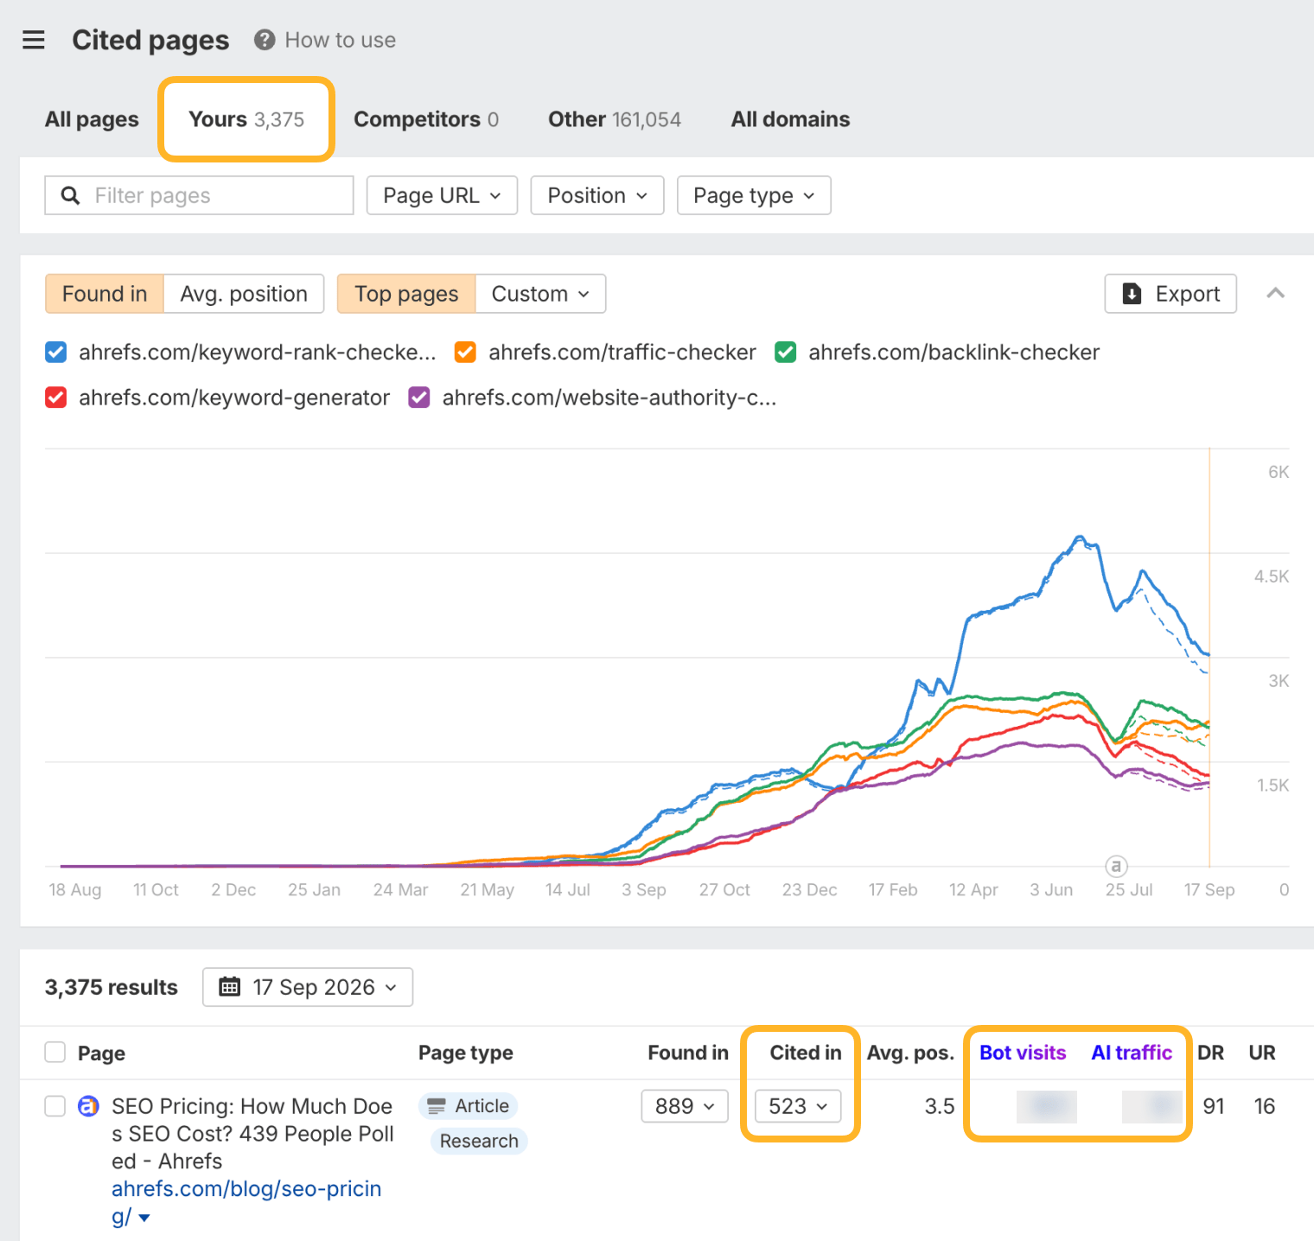
Task: Open ahrefs.com/blog/seo-pricing link
Action: pyautogui.click(x=246, y=1202)
